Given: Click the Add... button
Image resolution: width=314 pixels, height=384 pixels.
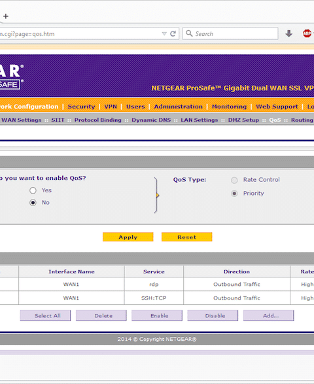Looking at the screenshot, I should [x=269, y=316].
